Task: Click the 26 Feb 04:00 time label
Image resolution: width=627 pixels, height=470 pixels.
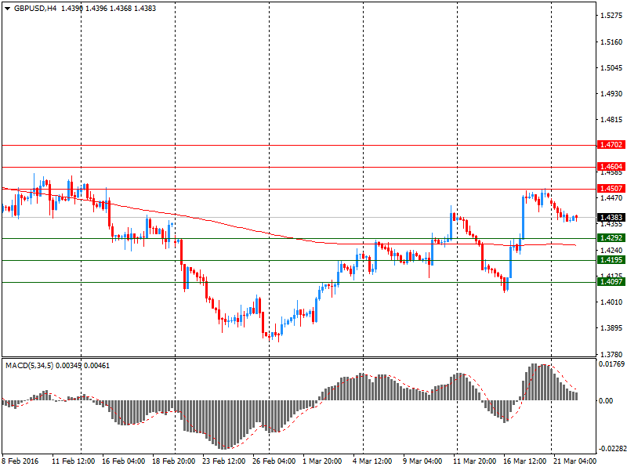Action: coord(274,461)
